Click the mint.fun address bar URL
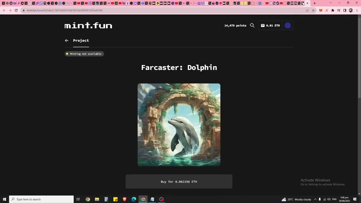The width and height of the screenshot is (361, 203). 65,10
